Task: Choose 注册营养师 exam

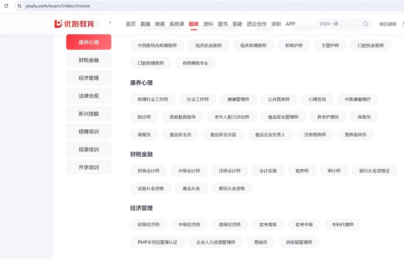Action: 315,135
